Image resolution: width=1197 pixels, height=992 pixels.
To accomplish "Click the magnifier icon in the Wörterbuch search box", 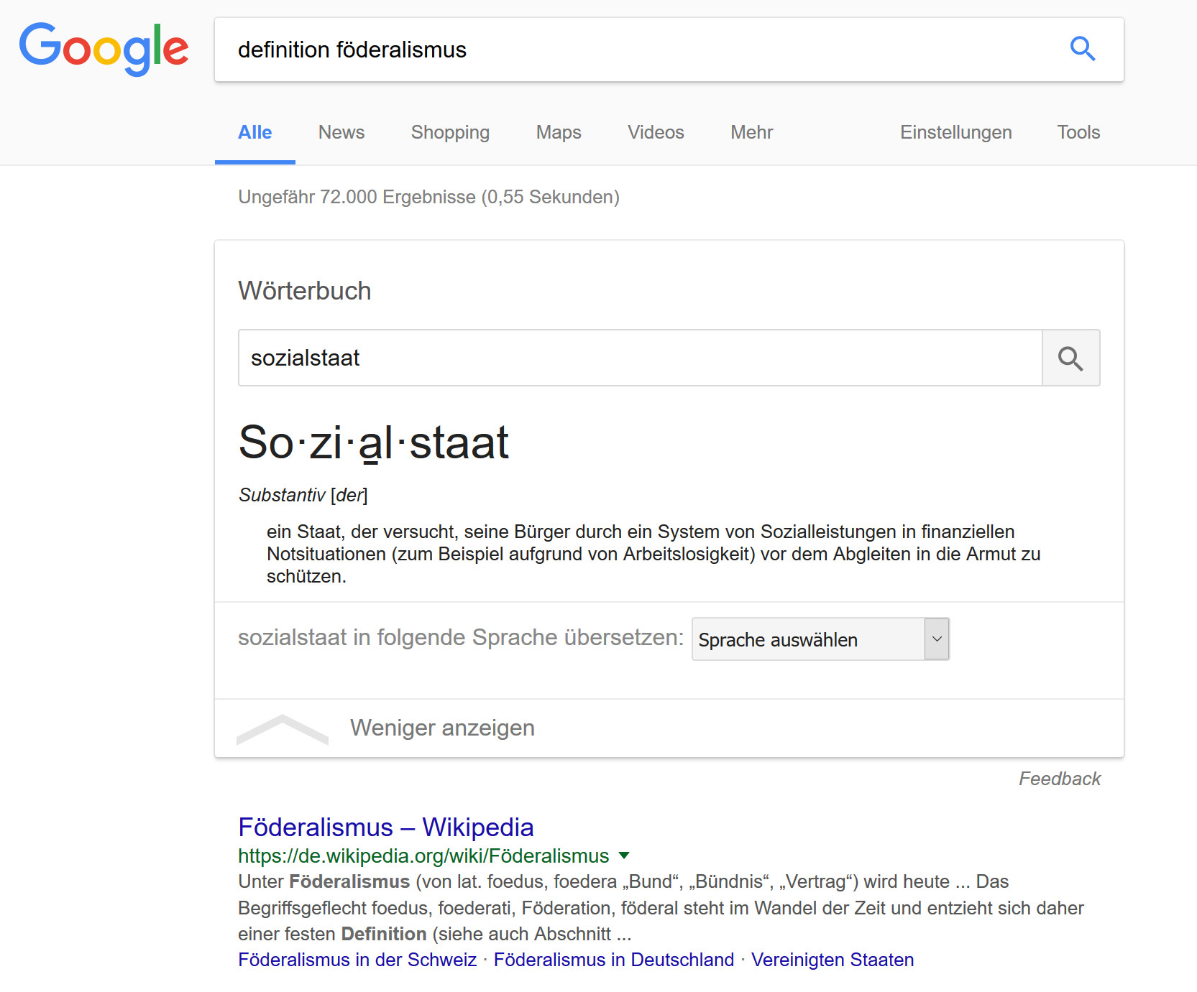I will (x=1070, y=358).
